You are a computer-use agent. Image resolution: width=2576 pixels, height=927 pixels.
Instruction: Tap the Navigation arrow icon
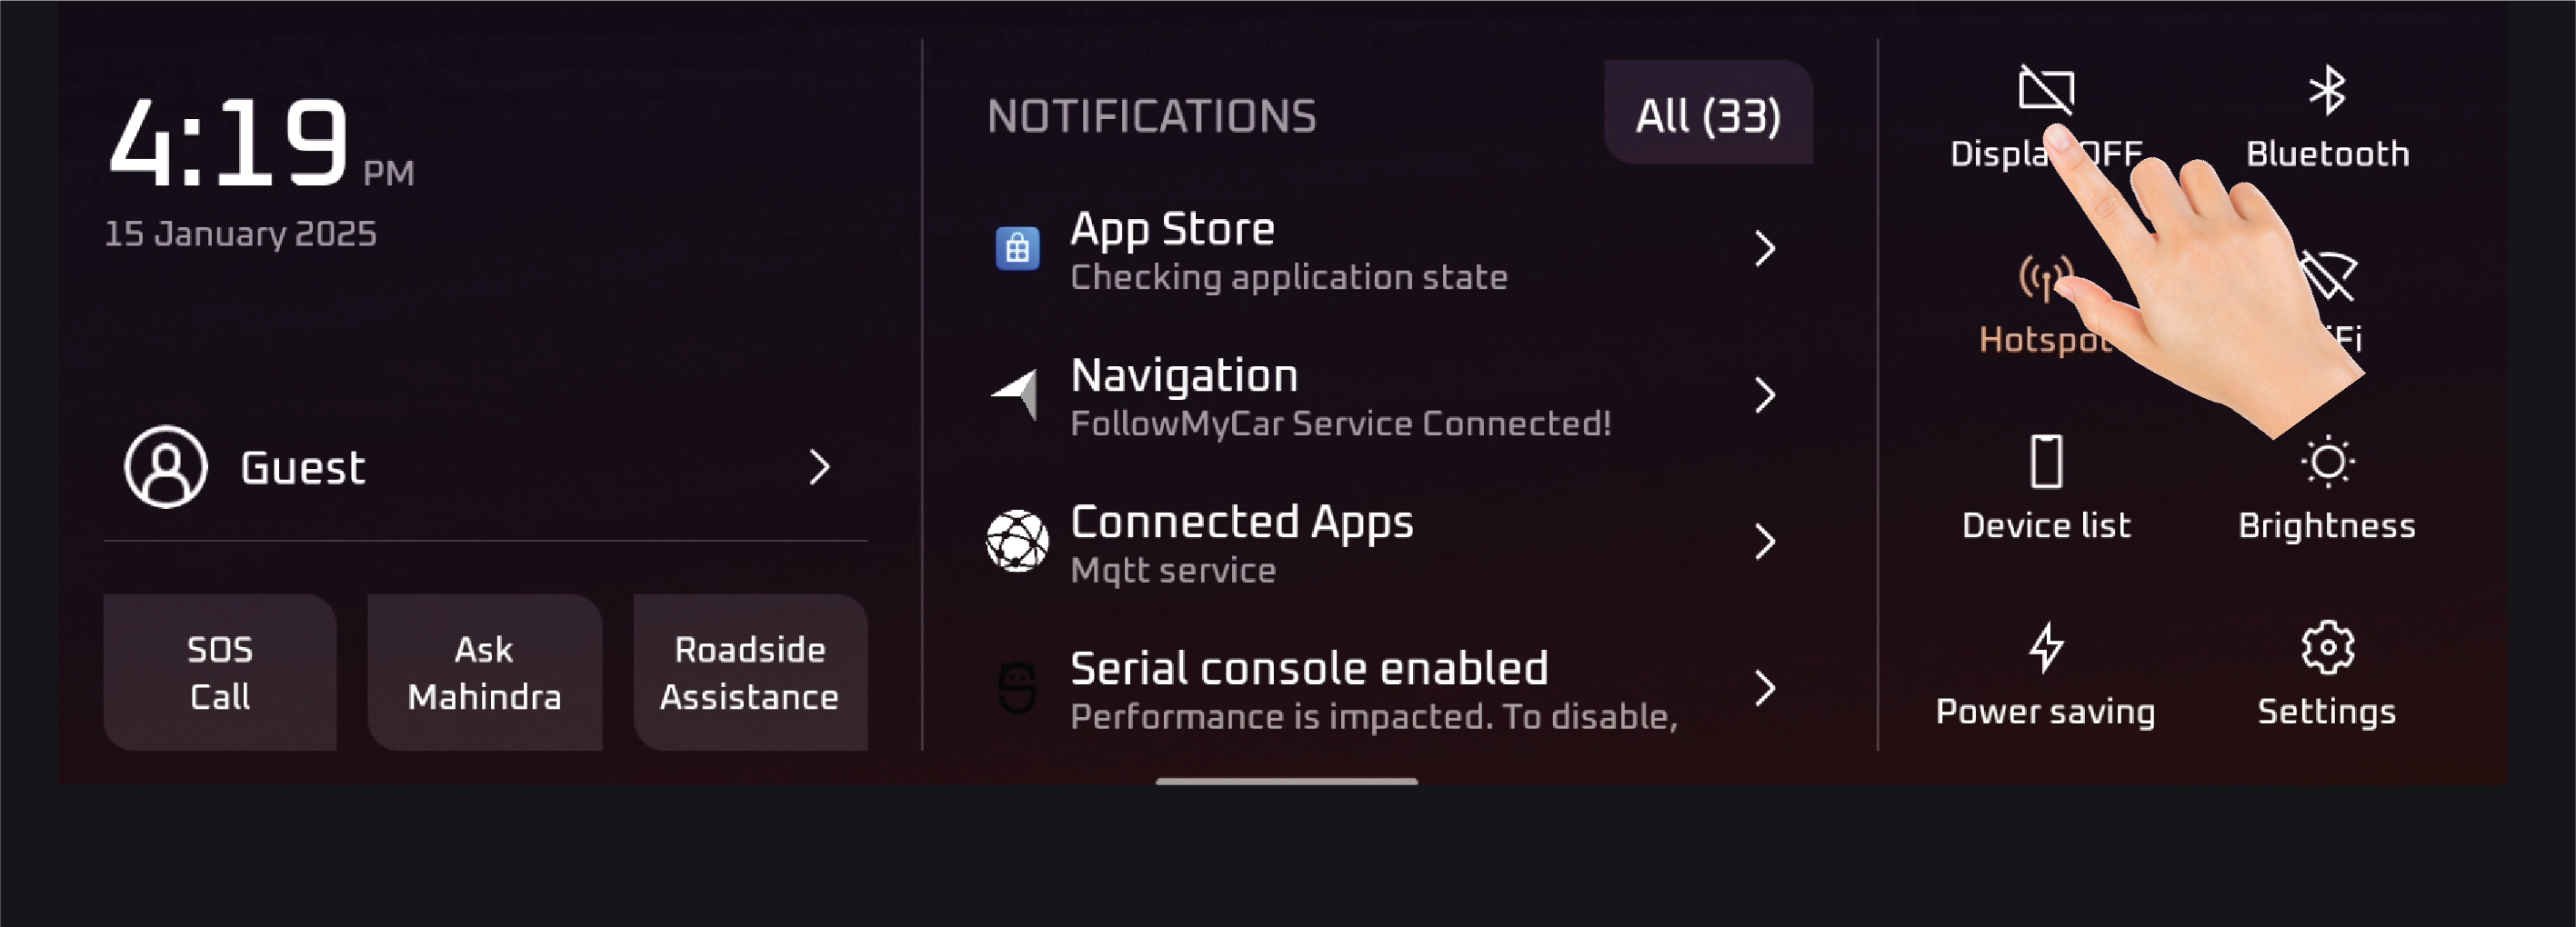tap(1016, 395)
